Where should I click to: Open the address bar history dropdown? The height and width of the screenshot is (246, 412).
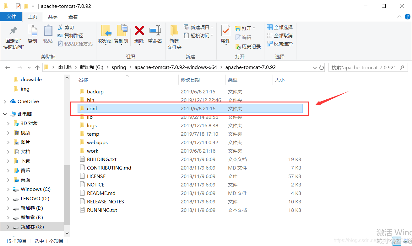click(315, 67)
